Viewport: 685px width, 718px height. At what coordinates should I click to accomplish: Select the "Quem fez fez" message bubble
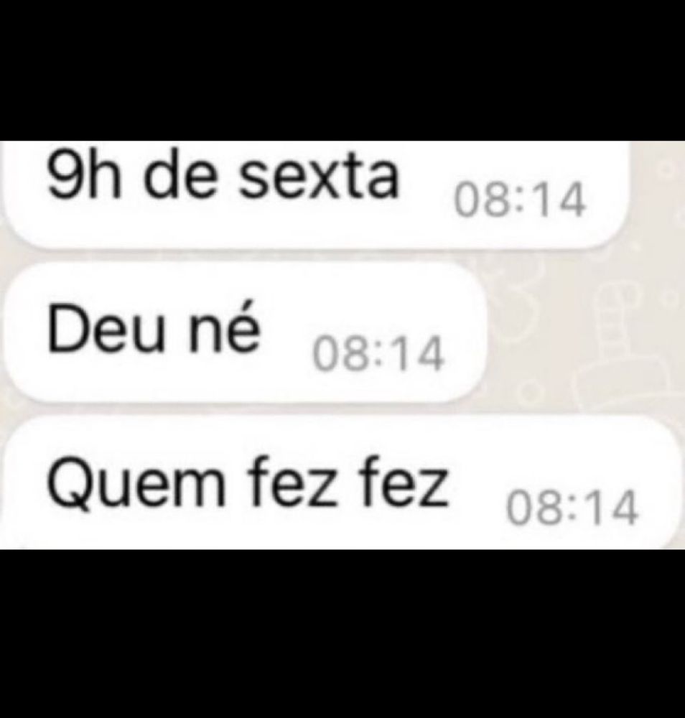(341, 483)
